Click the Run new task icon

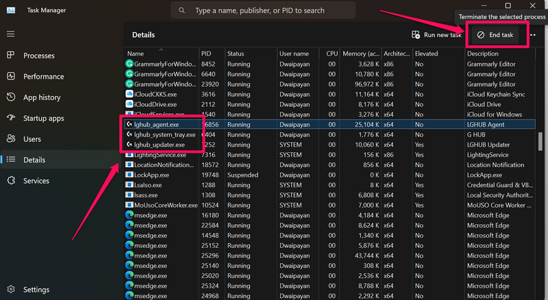click(x=416, y=35)
